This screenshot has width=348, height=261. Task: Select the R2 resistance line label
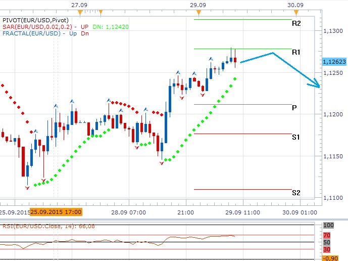coord(296,23)
